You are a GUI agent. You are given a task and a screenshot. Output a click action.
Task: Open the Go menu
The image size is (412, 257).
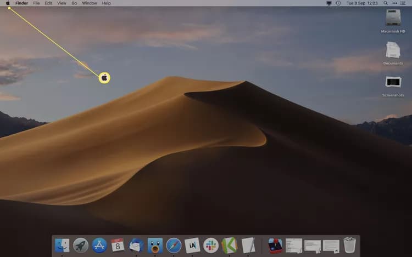pyautogui.click(x=74, y=3)
